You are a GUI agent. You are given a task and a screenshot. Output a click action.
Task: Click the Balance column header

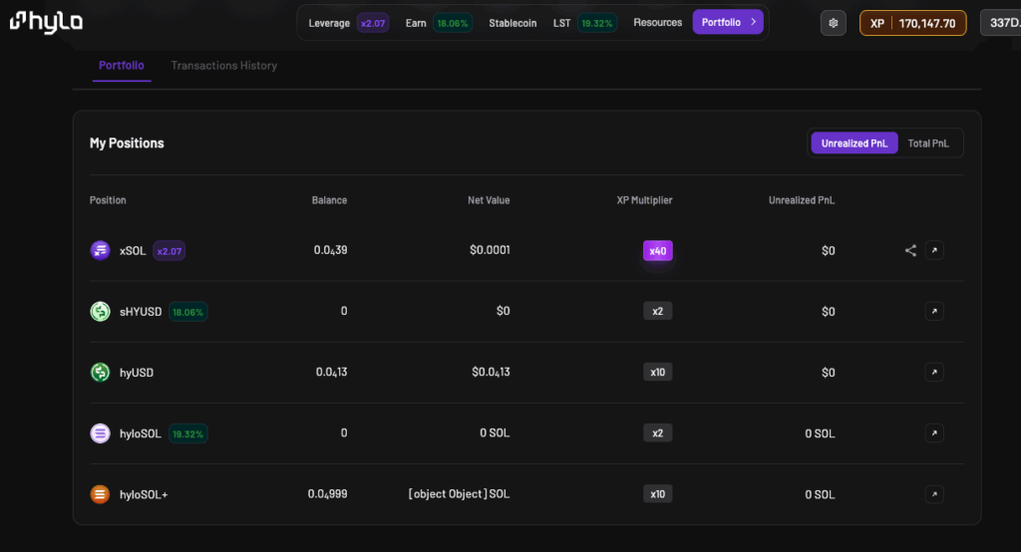click(x=329, y=200)
